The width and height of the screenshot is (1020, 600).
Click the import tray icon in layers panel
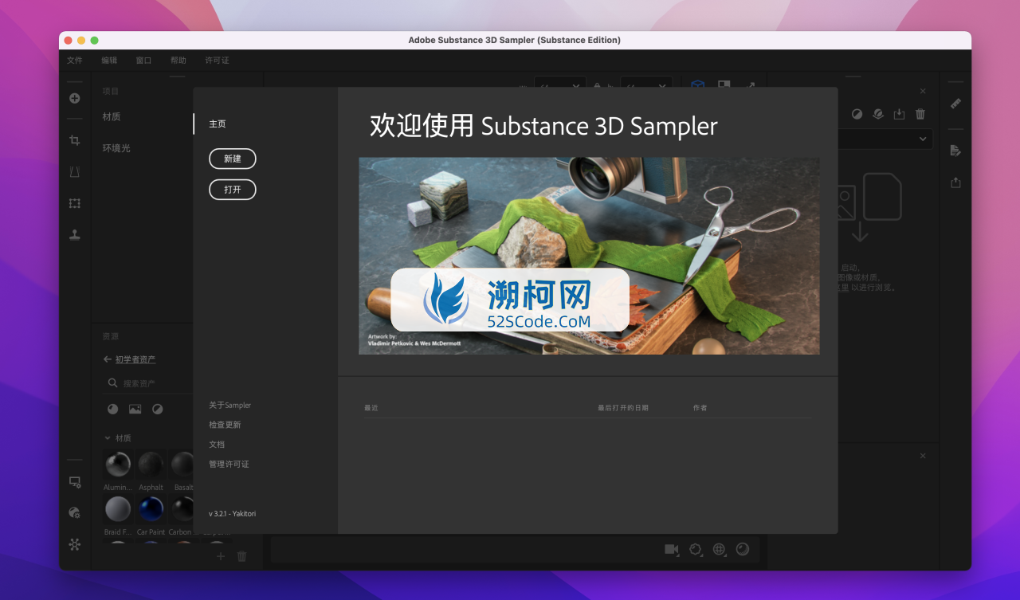(x=899, y=114)
